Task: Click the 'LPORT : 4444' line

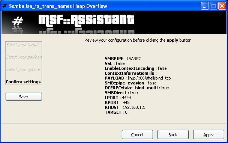Action: [118, 98]
